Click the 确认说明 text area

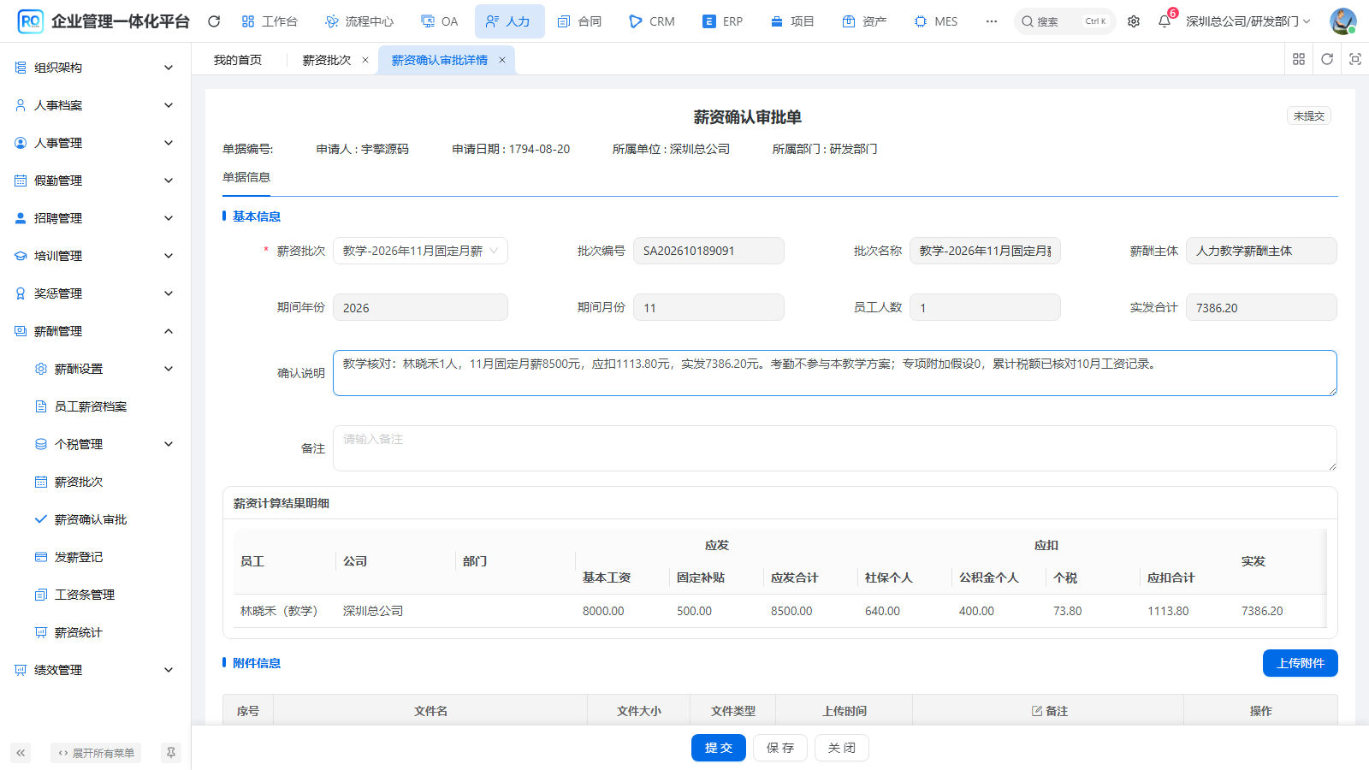[835, 373]
